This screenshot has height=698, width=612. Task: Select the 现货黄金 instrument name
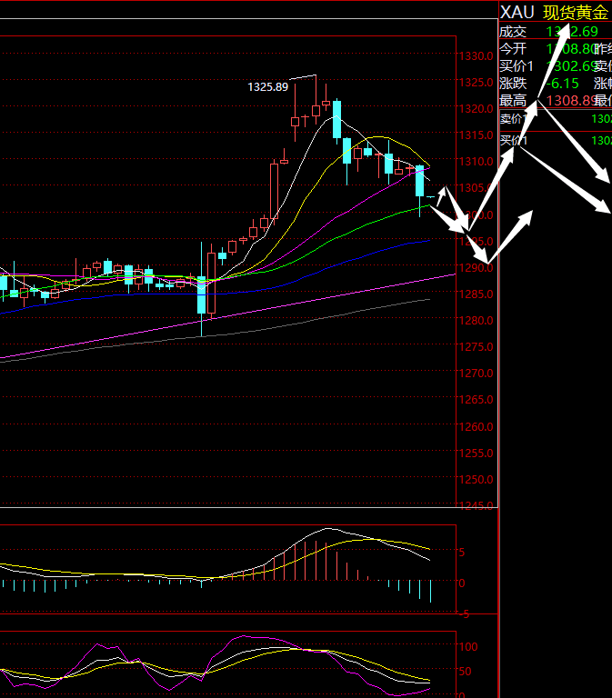point(576,13)
